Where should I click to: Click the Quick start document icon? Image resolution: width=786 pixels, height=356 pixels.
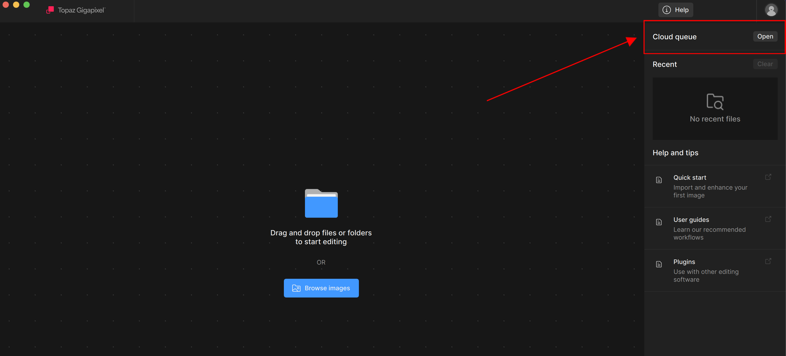point(659,180)
